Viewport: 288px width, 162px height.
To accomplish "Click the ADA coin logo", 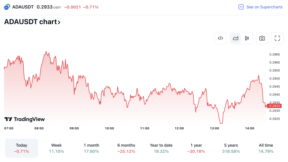I will coord(7,7).
